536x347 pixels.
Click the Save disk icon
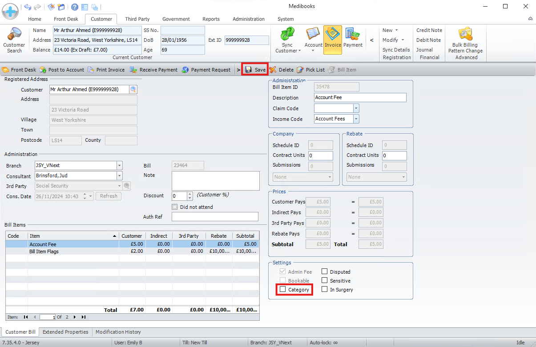248,70
